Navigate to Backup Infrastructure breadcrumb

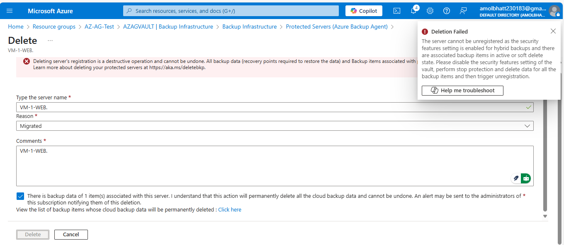pyautogui.click(x=250, y=26)
